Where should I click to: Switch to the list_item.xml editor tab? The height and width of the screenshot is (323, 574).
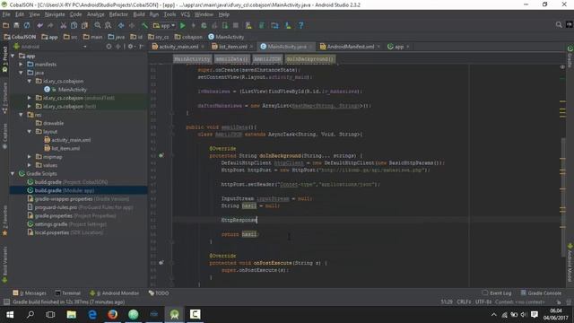tap(232, 47)
